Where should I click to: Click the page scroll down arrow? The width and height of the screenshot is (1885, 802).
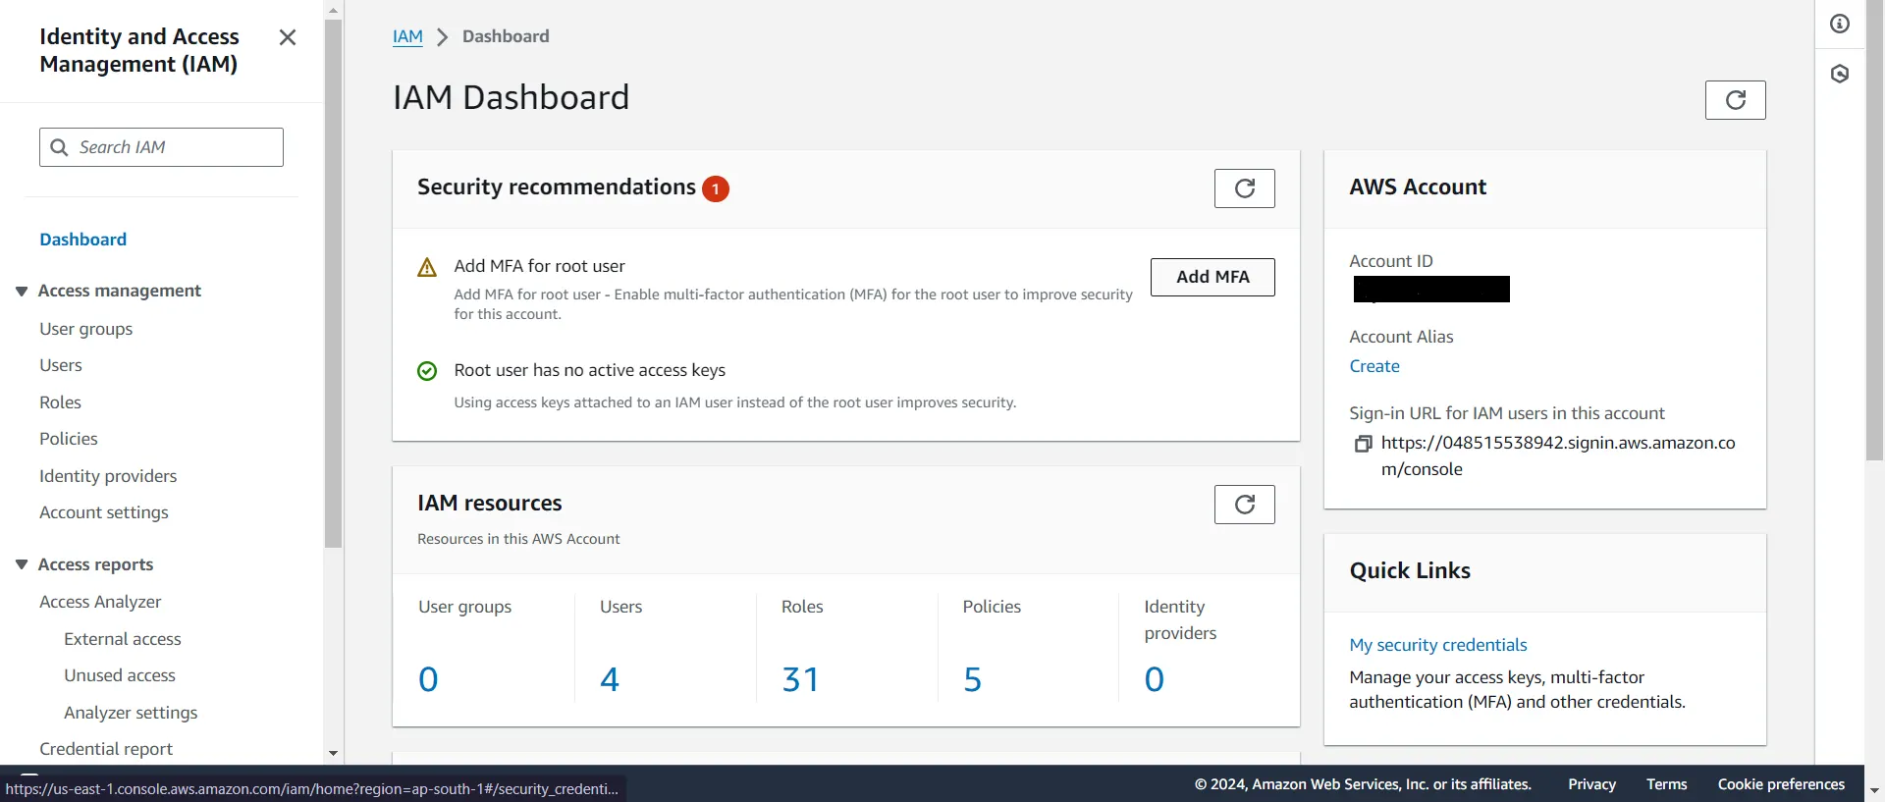[x=1874, y=790]
